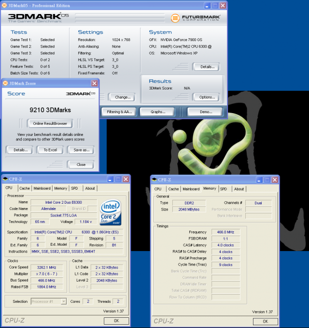Click the Core Speed 3262.1 MHz field
The image size is (309, 328).
click(x=47, y=268)
